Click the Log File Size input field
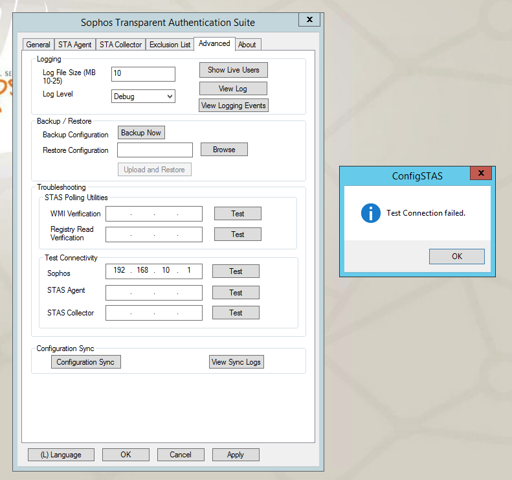Viewport: 512px width, 480px height. tap(143, 74)
